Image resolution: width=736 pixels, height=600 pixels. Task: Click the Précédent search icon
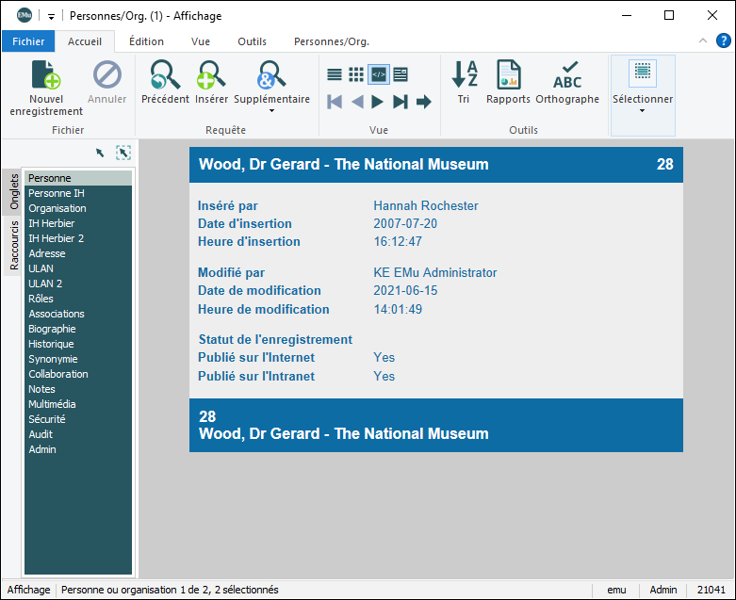[x=165, y=75]
